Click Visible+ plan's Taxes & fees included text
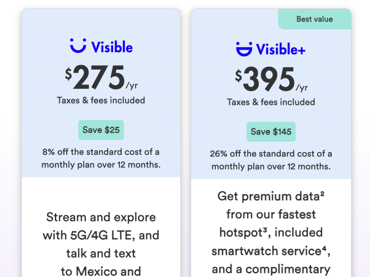 point(271,102)
